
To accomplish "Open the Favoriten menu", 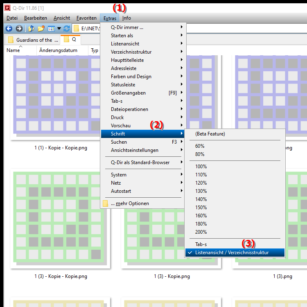I will 86,18.
